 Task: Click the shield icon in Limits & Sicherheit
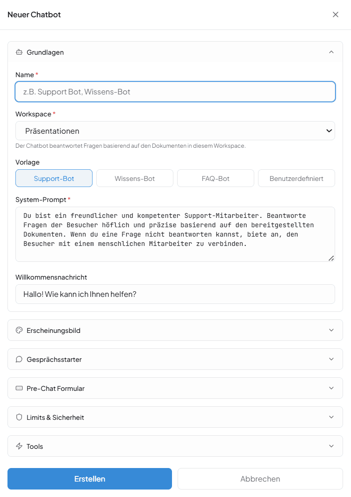pos(19,417)
